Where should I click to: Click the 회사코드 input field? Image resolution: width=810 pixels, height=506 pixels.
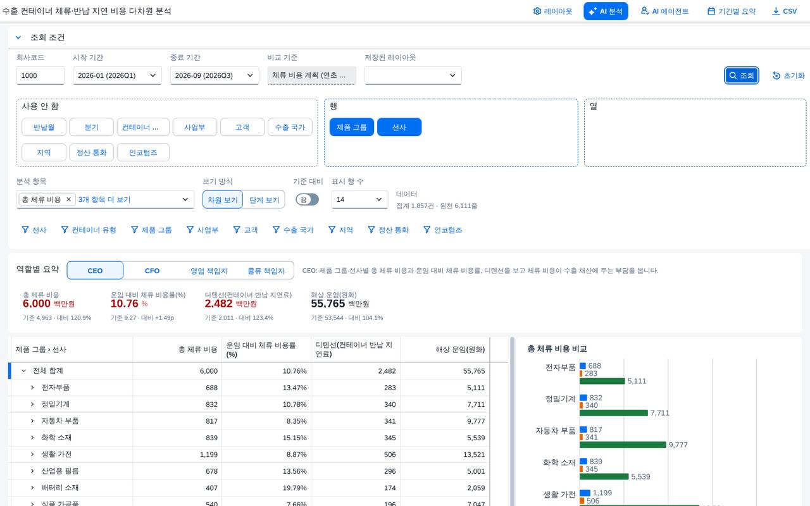click(40, 75)
